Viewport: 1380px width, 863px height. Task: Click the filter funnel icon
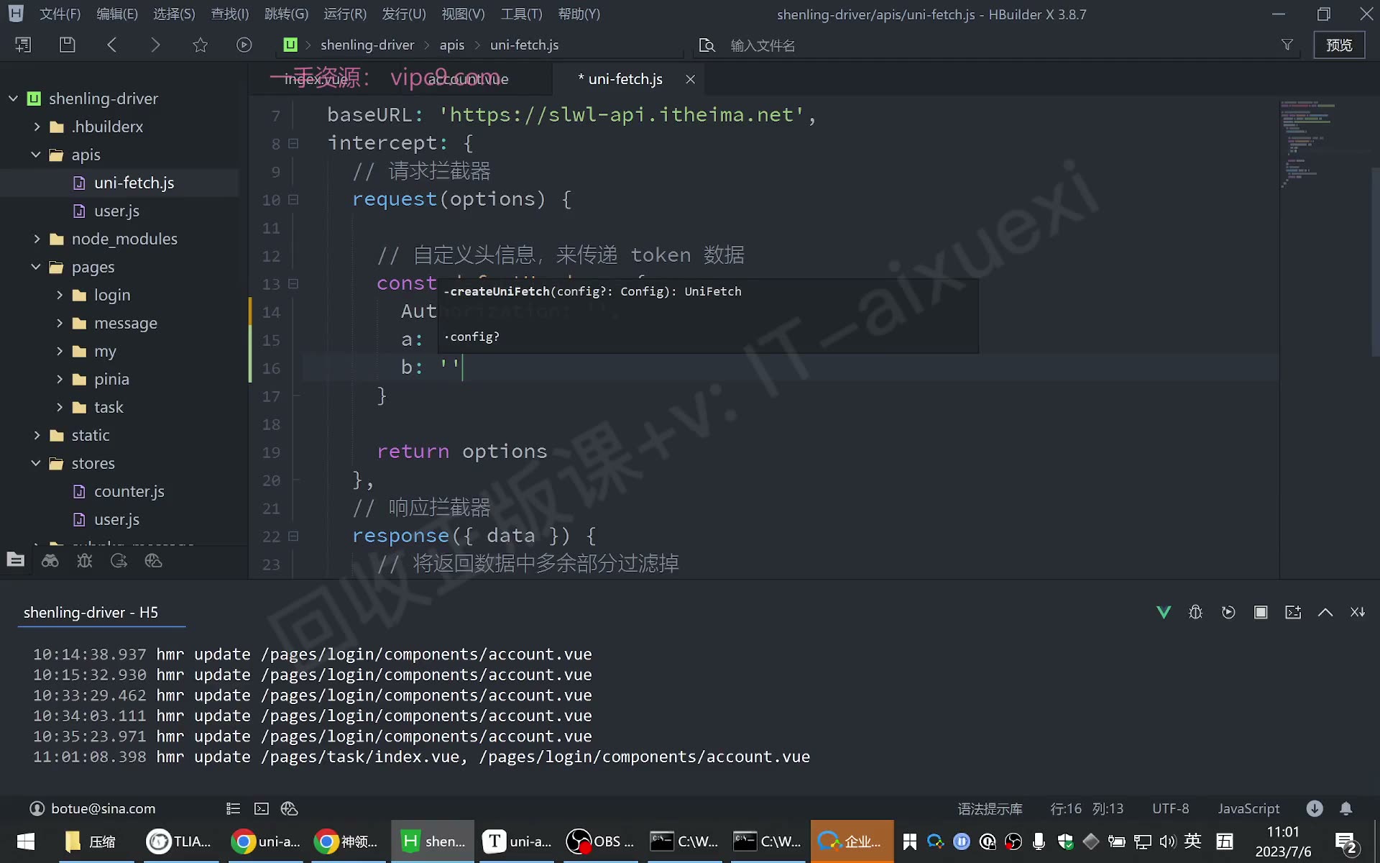pos(1287,45)
